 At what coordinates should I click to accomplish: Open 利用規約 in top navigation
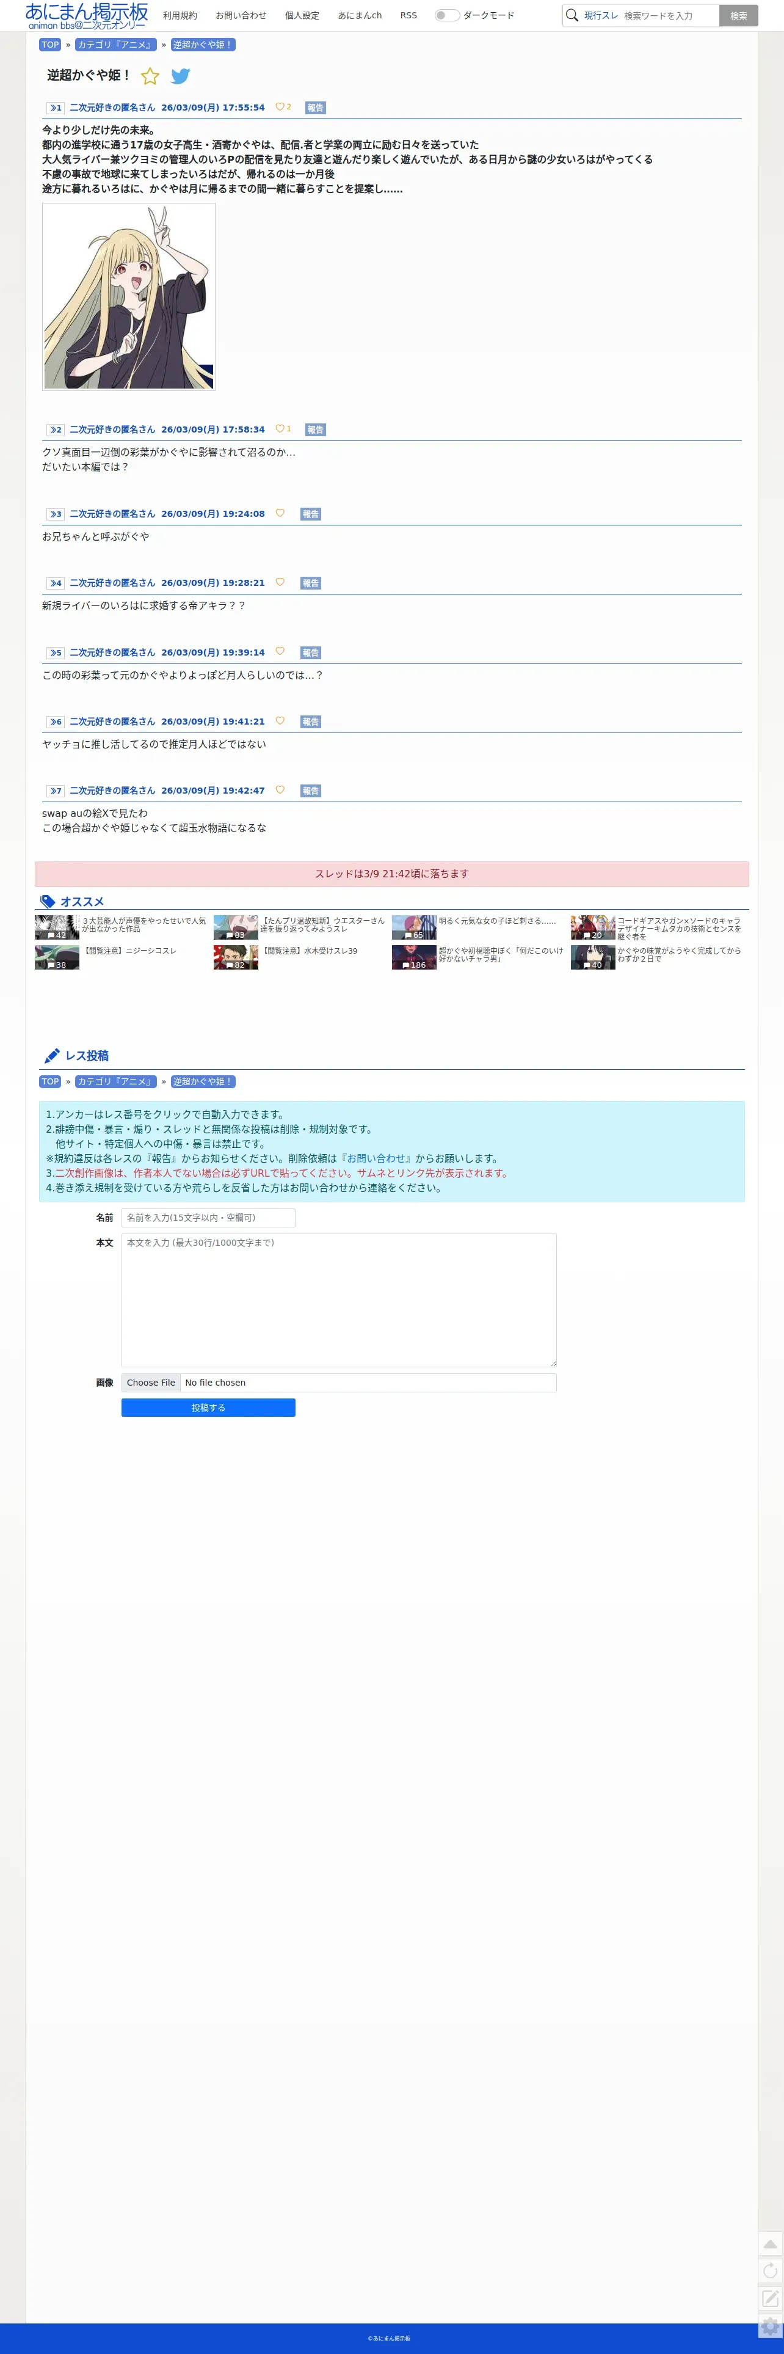click(x=180, y=15)
